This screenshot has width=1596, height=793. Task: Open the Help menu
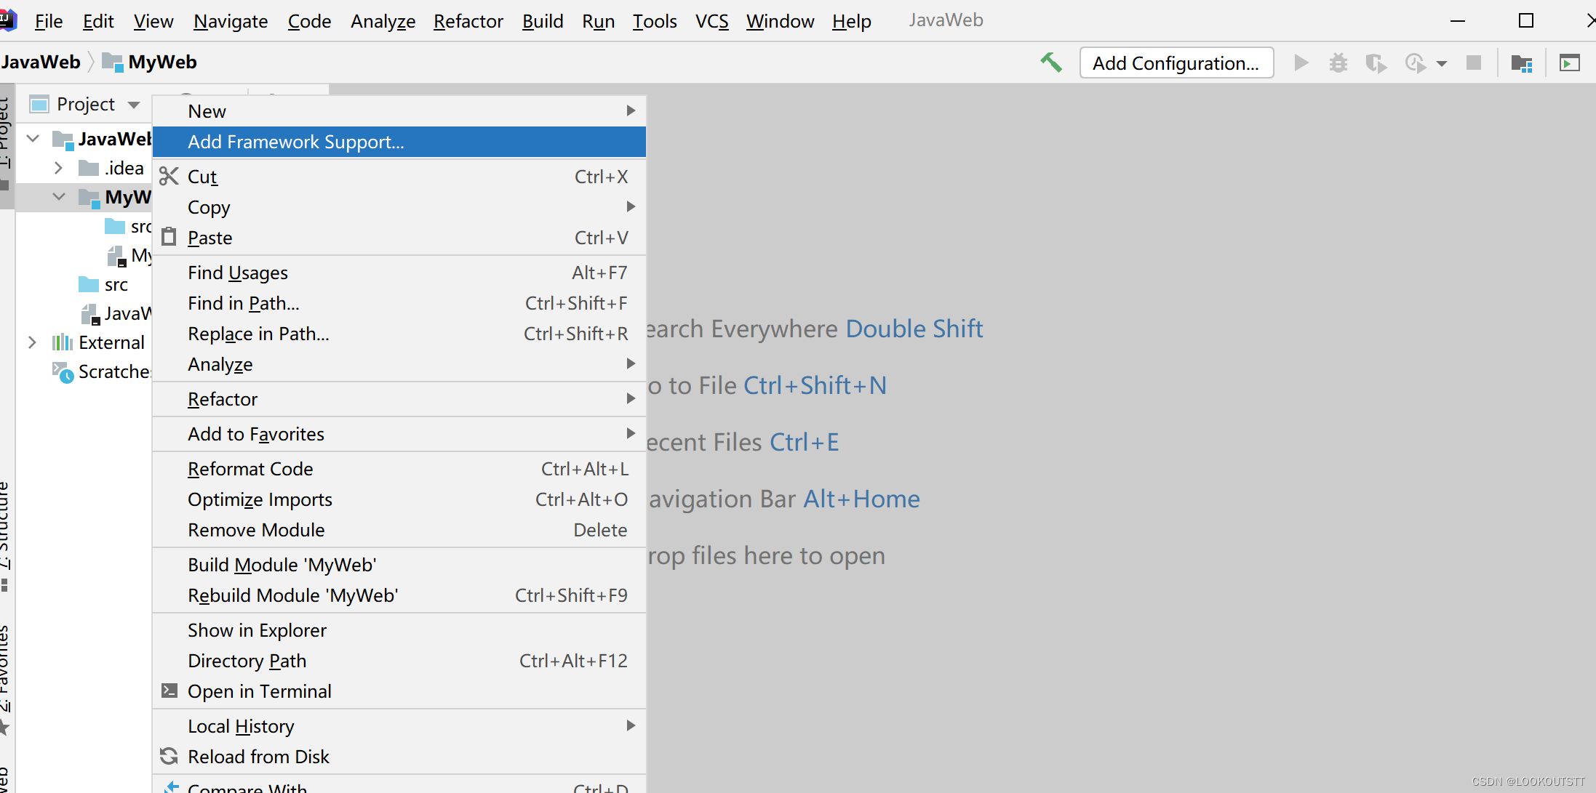pyautogui.click(x=852, y=21)
